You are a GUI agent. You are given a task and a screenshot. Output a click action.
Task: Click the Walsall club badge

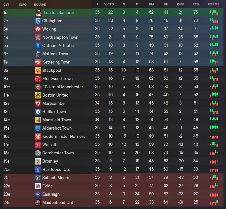[x=38, y=145]
